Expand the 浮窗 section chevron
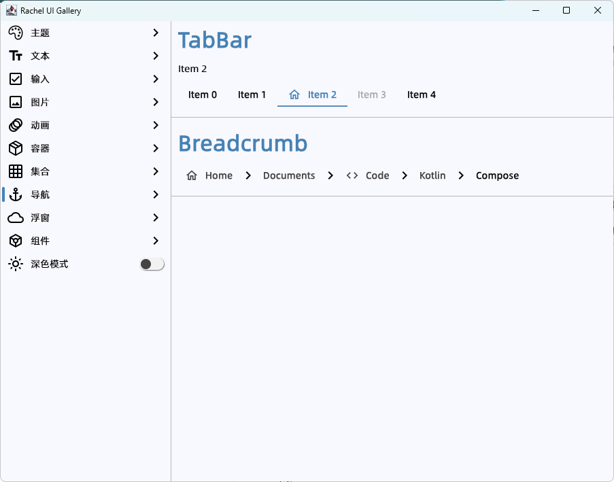Screen dimensions: 614x482 tap(156, 218)
